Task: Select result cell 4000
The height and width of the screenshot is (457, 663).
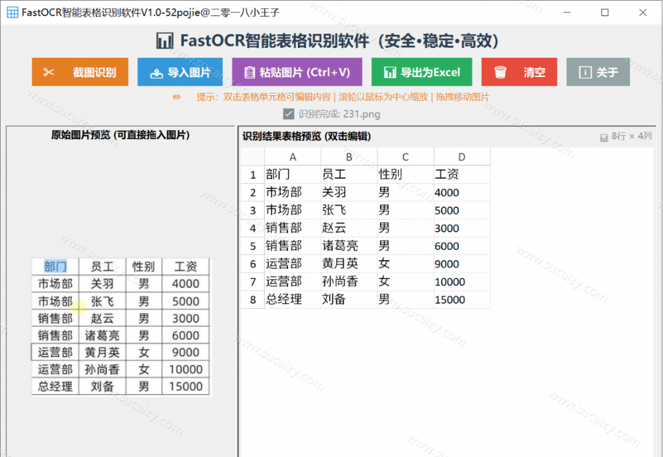Action: pyautogui.click(x=462, y=192)
